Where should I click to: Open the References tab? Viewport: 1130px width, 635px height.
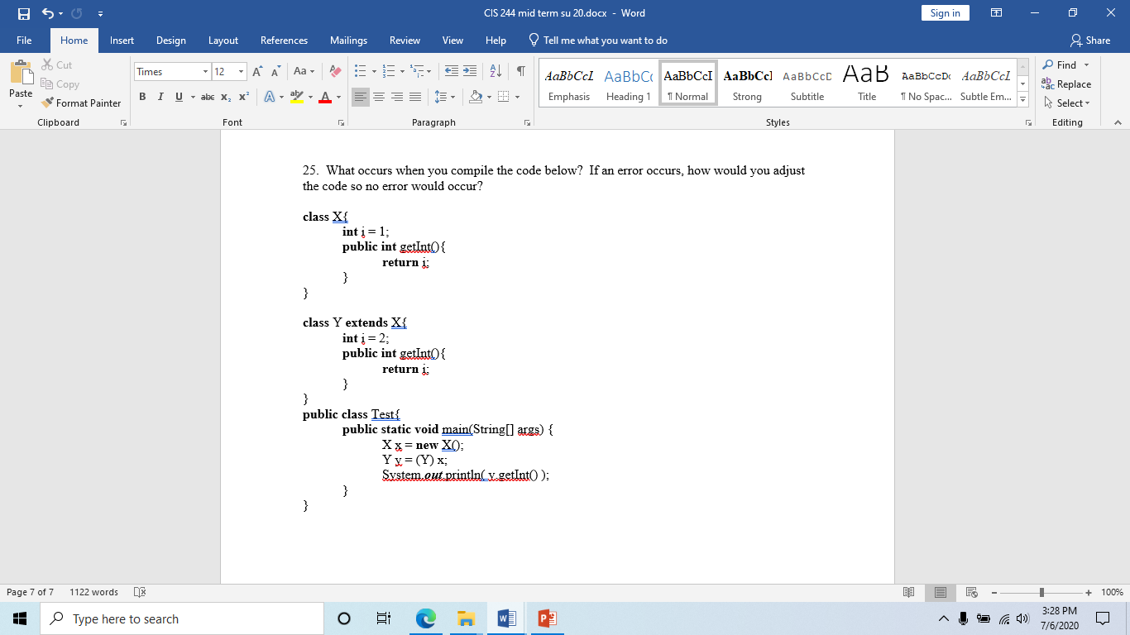coord(284,40)
